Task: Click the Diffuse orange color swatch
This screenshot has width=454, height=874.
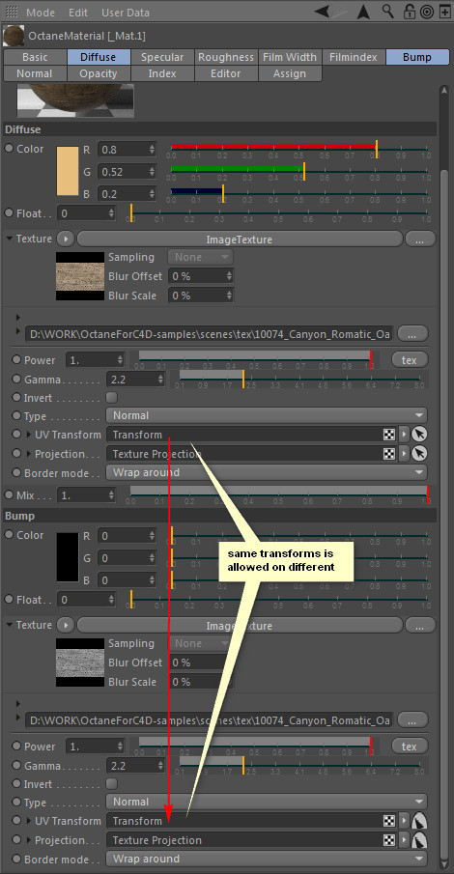Action: coord(68,171)
